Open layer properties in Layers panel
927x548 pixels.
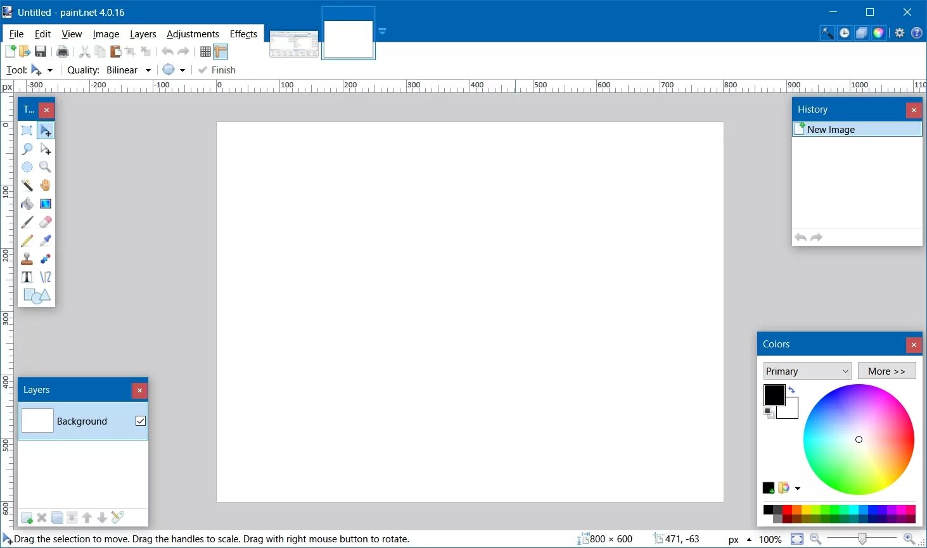pyautogui.click(x=117, y=518)
